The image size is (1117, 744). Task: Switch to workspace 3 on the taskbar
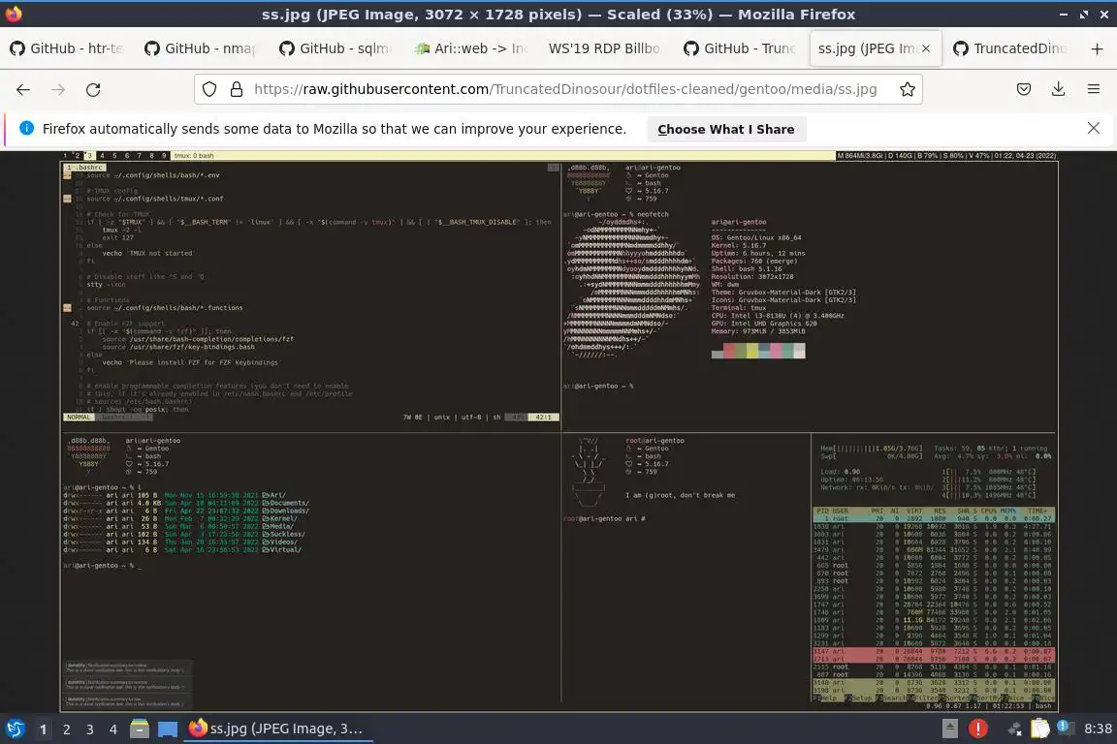tap(90, 729)
